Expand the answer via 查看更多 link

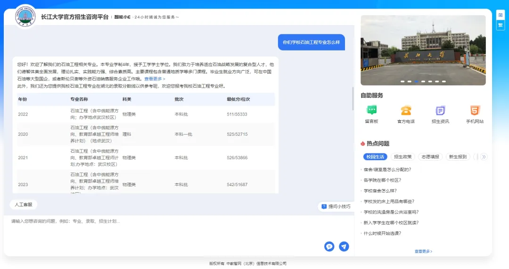click(x=155, y=79)
